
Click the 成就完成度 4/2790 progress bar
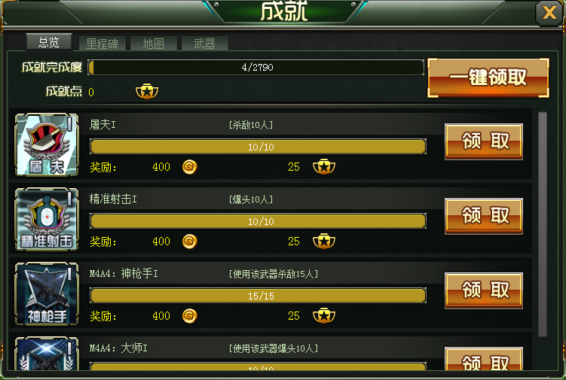point(256,68)
